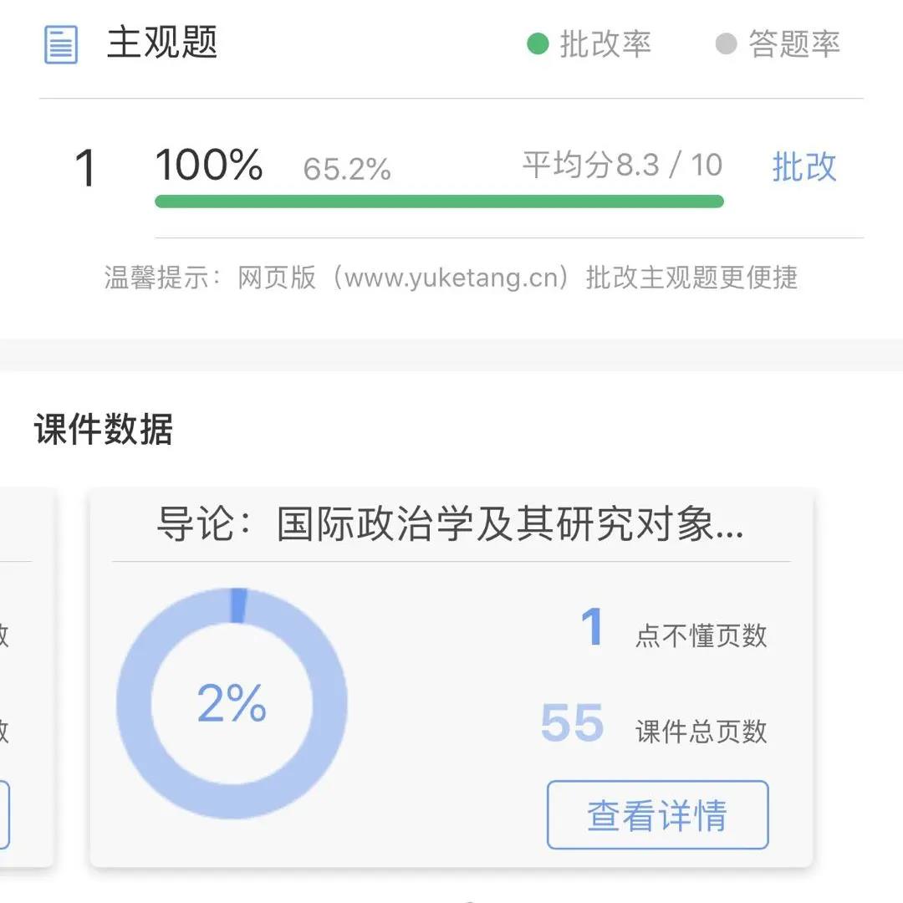
Task: Toggle the 答题率 legend label
Action: 794,43
